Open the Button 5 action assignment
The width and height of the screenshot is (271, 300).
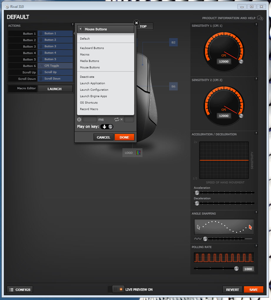point(55,59)
